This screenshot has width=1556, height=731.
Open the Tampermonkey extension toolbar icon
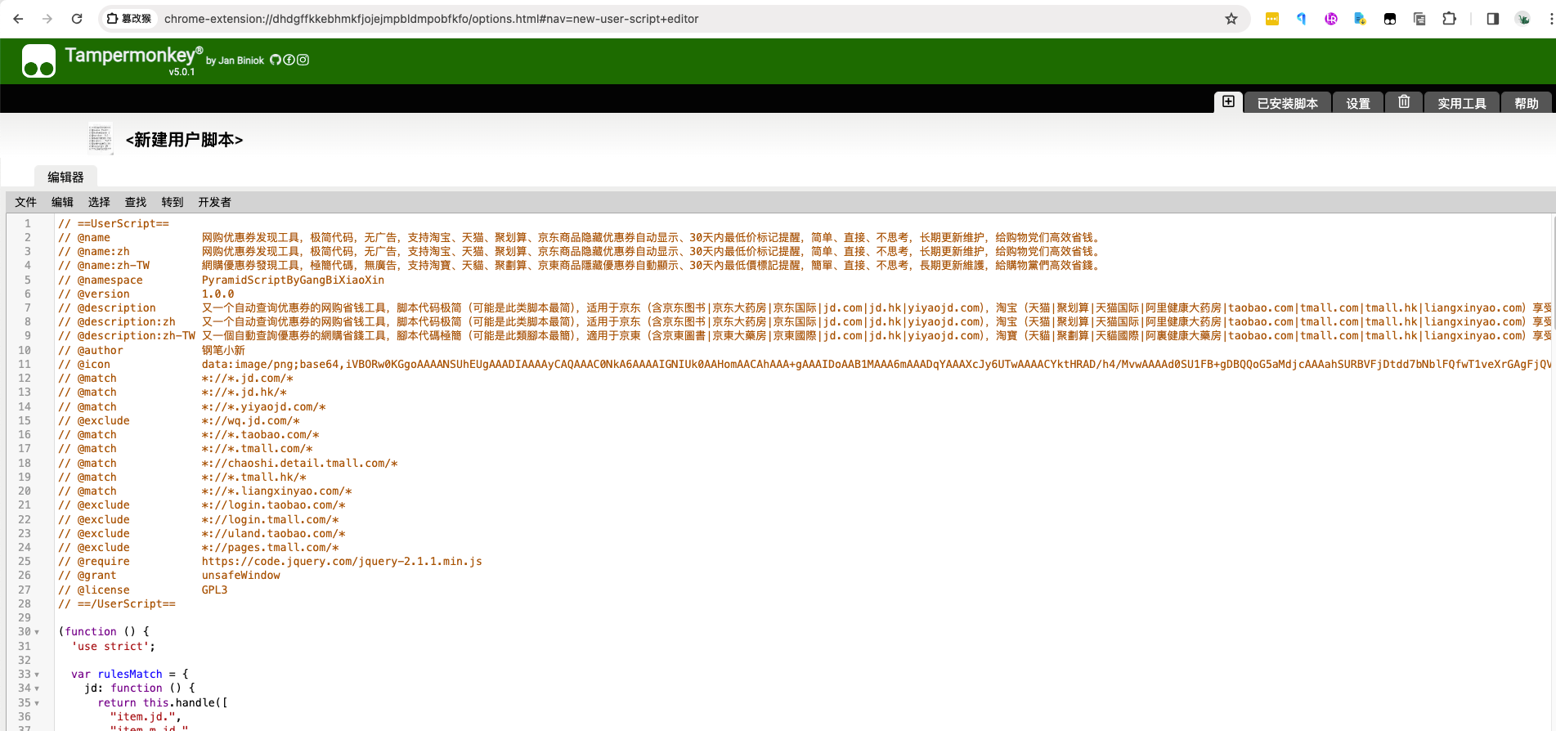point(1390,19)
